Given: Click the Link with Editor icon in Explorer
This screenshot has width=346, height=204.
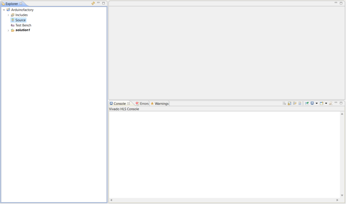Looking at the screenshot, I should pos(93,3).
